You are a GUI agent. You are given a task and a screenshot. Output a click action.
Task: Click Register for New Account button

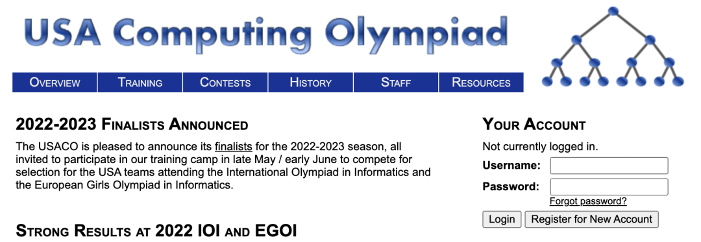click(591, 219)
